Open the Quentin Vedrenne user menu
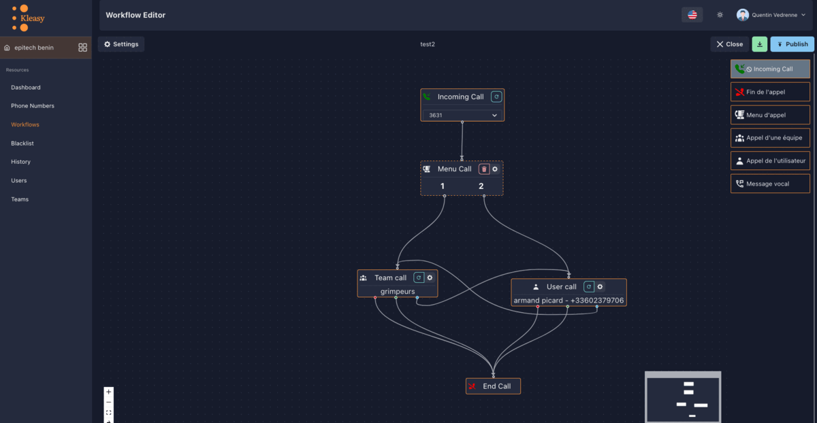The width and height of the screenshot is (817, 423). coord(771,15)
